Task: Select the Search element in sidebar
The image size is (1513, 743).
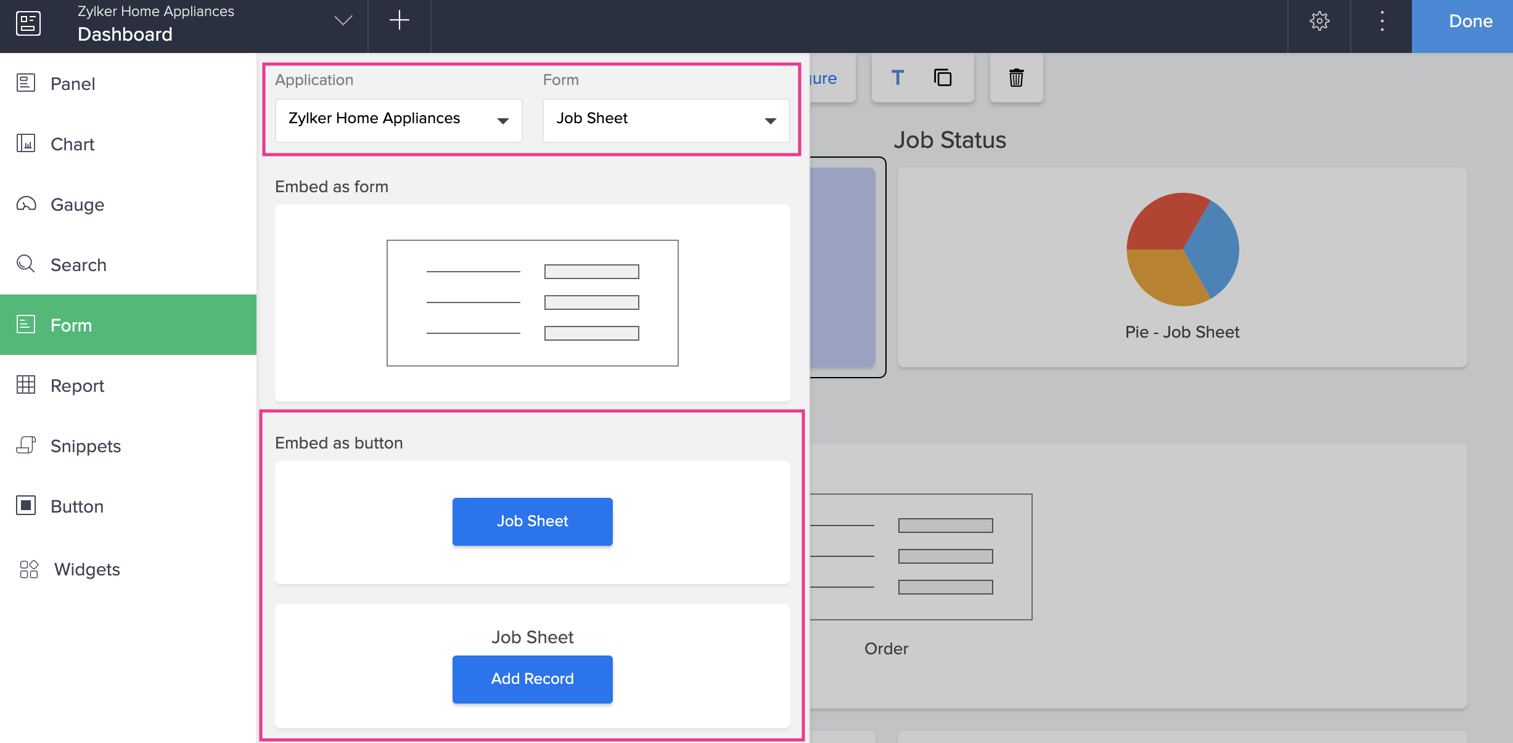Action: pyautogui.click(x=78, y=264)
